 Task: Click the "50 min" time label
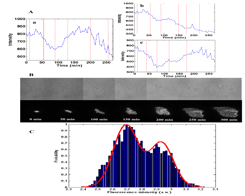(68, 119)
